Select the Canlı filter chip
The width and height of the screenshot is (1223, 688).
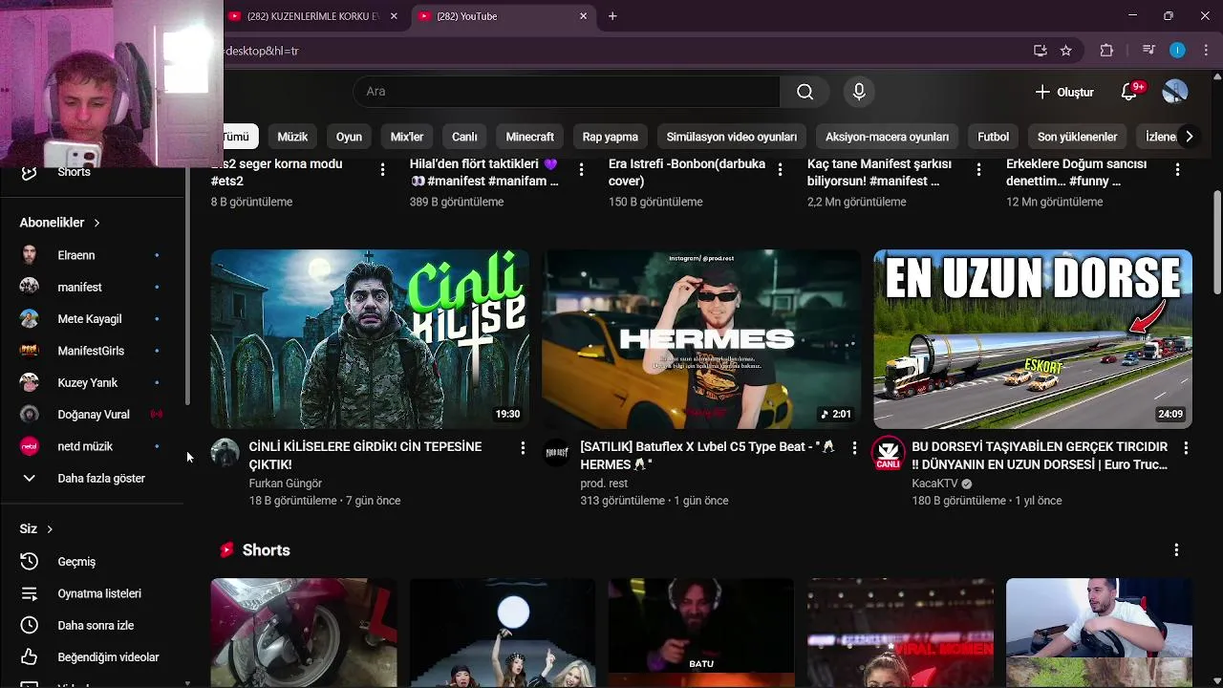464,137
